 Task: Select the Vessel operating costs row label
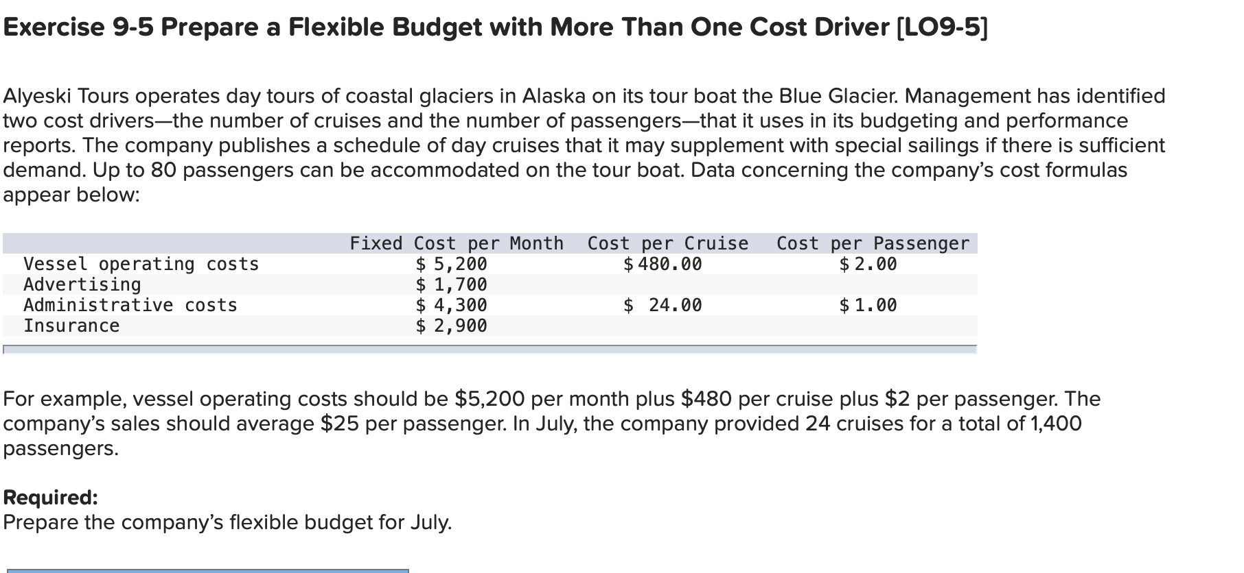coord(141,264)
